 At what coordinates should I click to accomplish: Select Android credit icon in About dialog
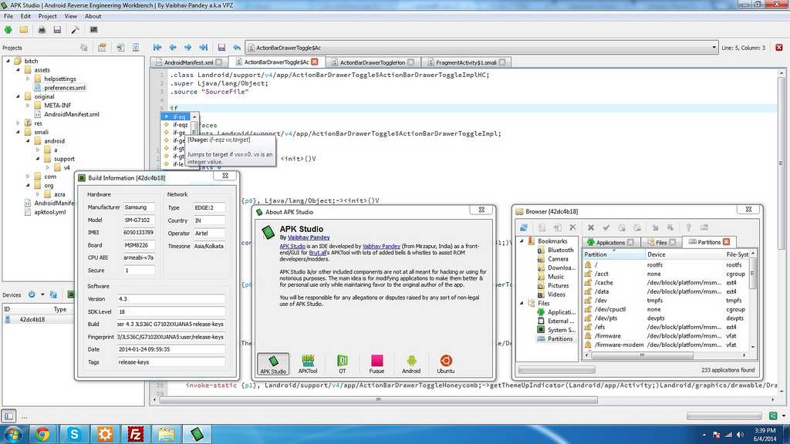click(411, 364)
